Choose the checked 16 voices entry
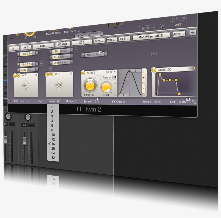The image size is (221, 218). [x=53, y=144]
